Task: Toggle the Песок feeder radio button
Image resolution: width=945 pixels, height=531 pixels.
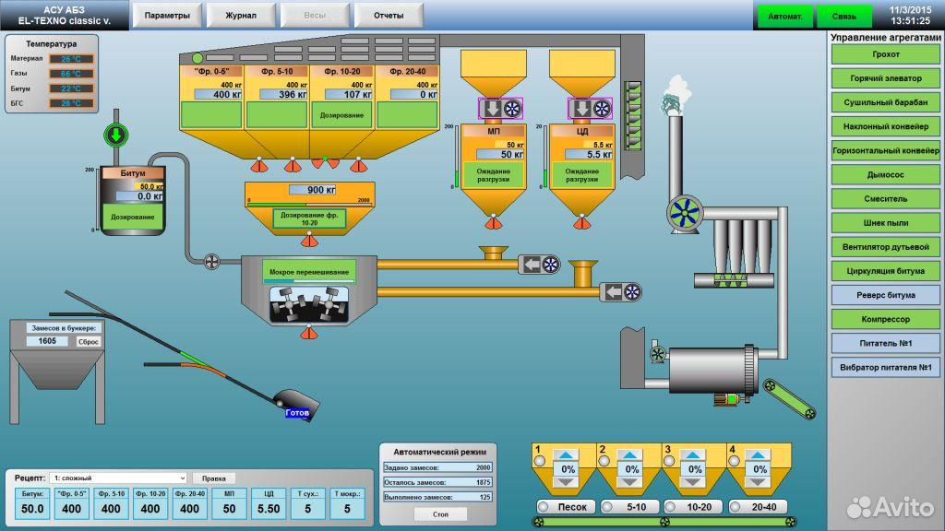Action: pyautogui.click(x=544, y=507)
